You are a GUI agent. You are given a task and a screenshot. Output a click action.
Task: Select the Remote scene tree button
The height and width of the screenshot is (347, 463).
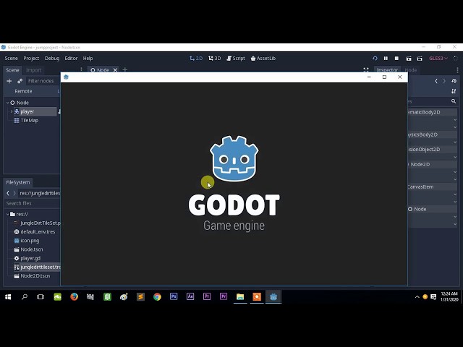coord(23,92)
